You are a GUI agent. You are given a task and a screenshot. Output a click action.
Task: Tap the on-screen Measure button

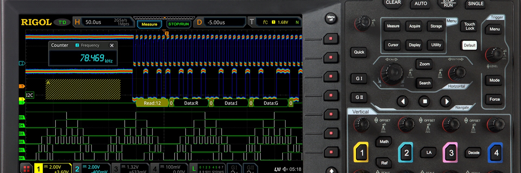point(149,24)
